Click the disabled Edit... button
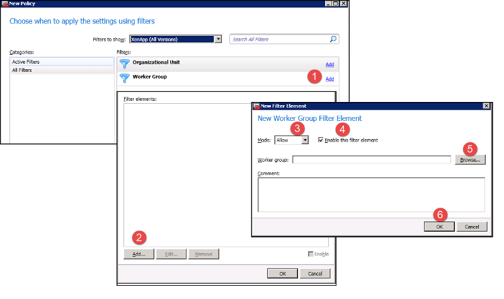 coord(171,254)
